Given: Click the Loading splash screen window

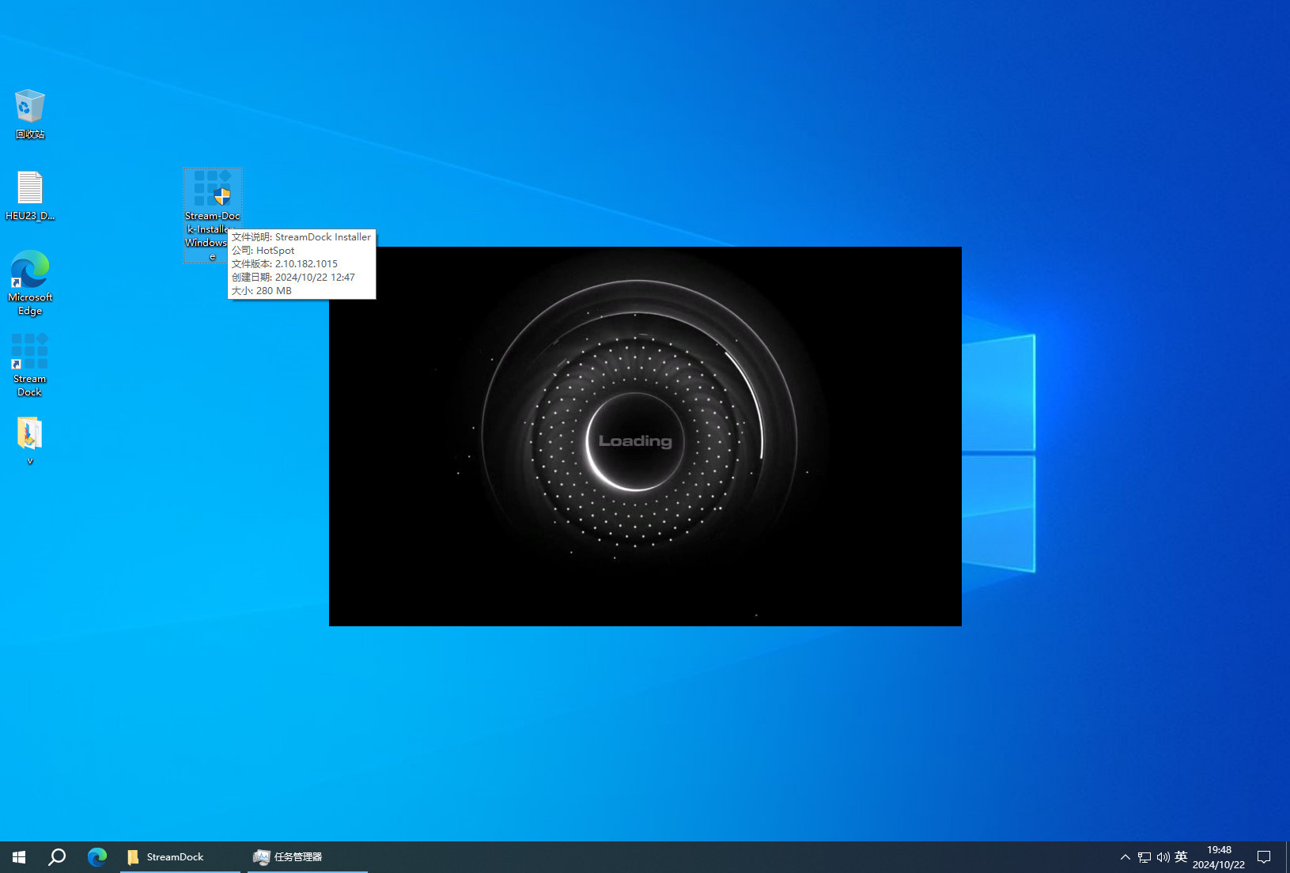Looking at the screenshot, I should click(x=645, y=436).
